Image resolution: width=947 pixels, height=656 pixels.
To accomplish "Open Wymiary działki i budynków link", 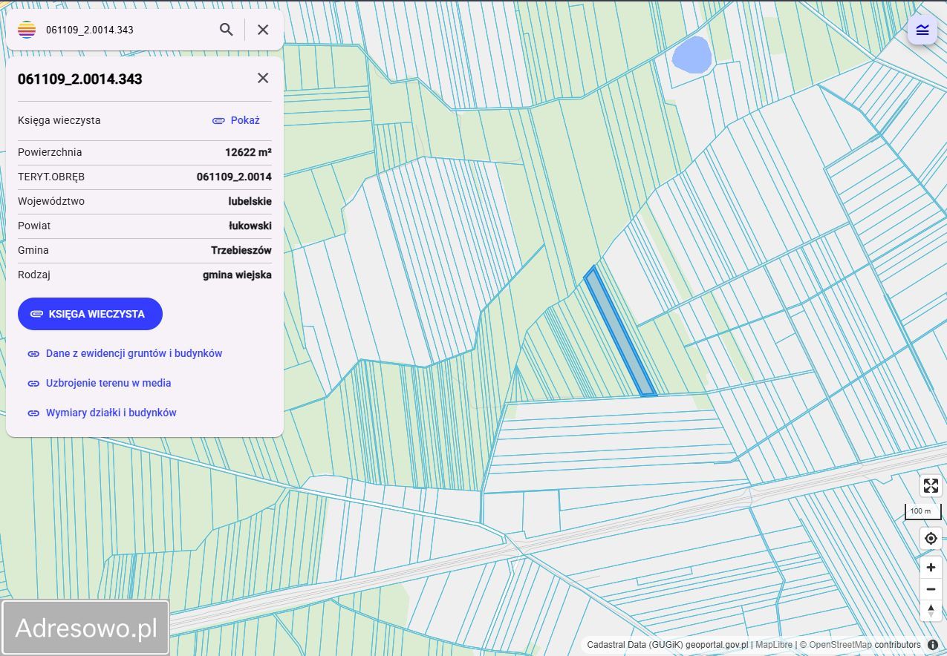I will click(x=111, y=413).
